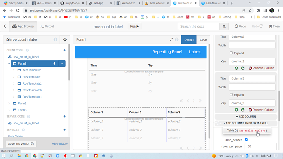Uncheck the auto_header checkbox

coord(246,140)
